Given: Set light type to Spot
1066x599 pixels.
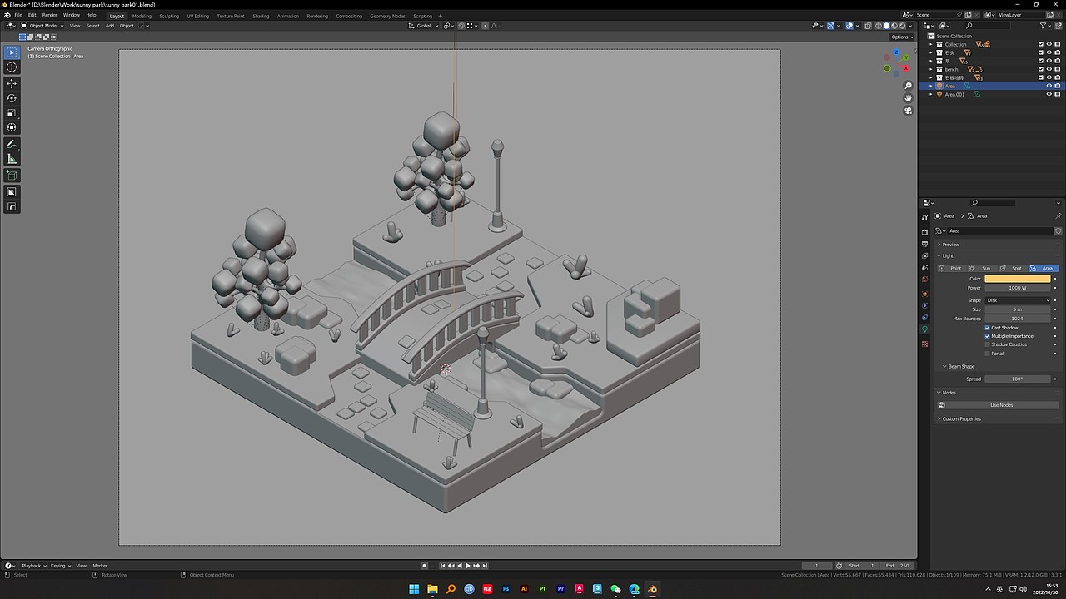Looking at the screenshot, I should pyautogui.click(x=1012, y=268).
